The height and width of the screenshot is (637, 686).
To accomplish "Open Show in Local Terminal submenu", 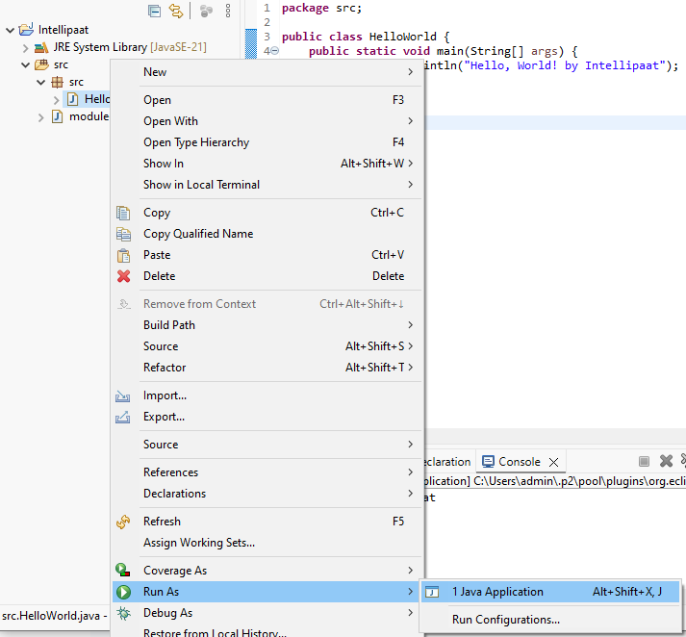I will point(267,184).
